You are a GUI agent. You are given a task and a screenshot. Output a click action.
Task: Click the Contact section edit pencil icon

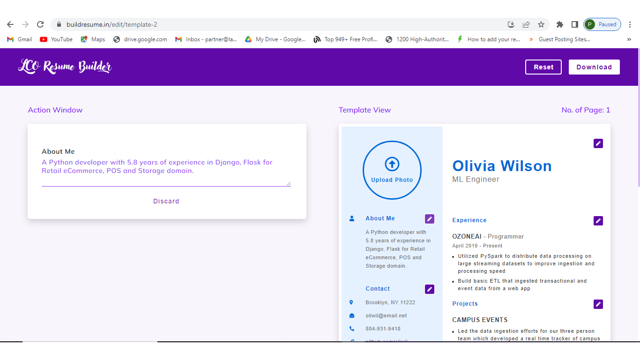tap(429, 289)
